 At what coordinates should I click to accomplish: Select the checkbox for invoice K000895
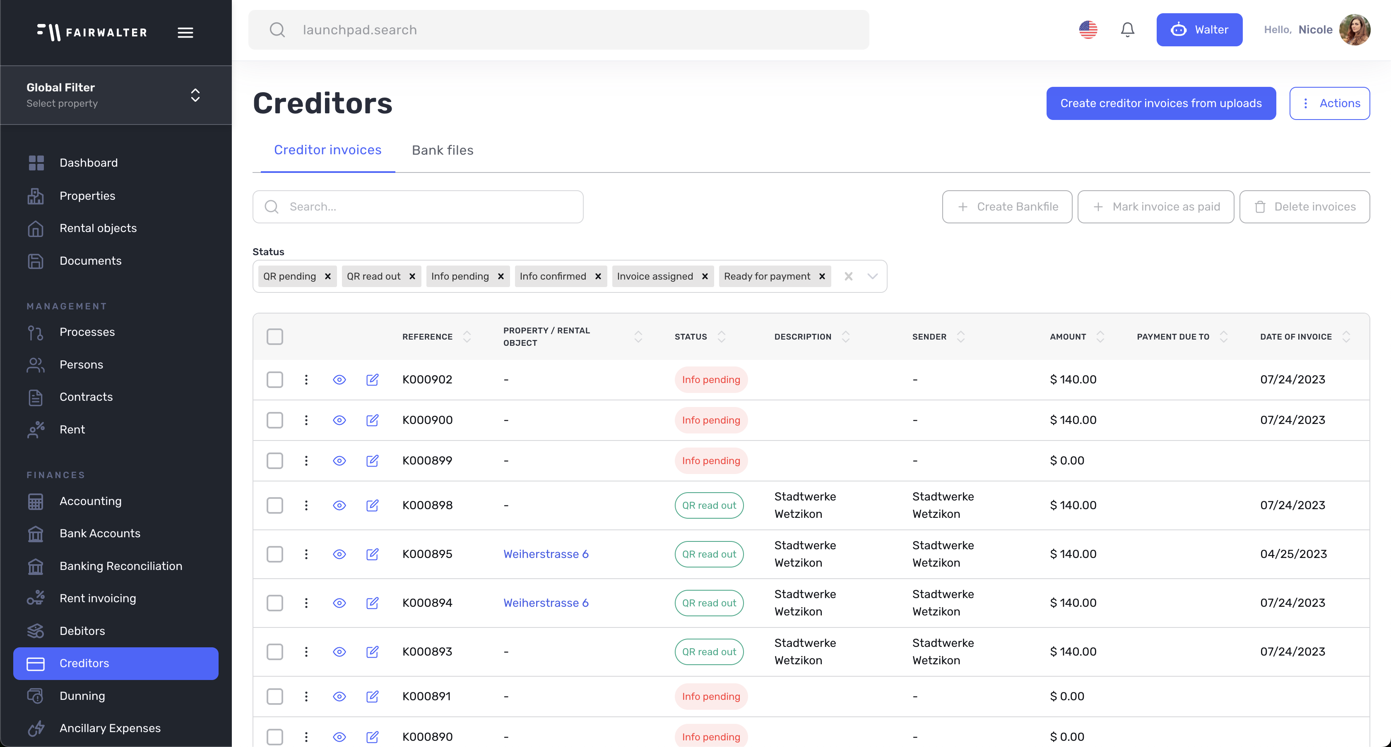(x=275, y=554)
